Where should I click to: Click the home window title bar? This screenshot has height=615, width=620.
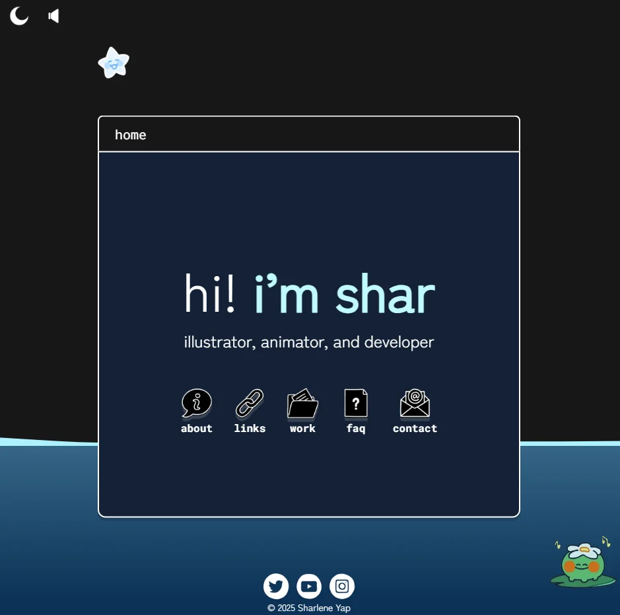(x=308, y=135)
